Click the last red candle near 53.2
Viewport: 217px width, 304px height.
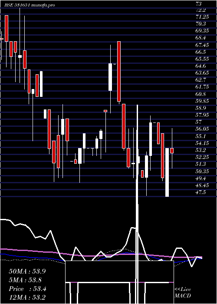(172, 151)
